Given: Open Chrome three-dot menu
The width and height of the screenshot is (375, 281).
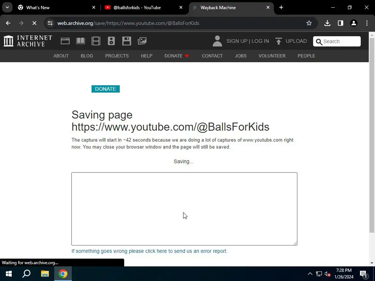Looking at the screenshot, I should coord(367,23).
